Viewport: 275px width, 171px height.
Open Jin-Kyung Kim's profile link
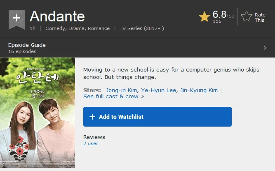[199, 90]
